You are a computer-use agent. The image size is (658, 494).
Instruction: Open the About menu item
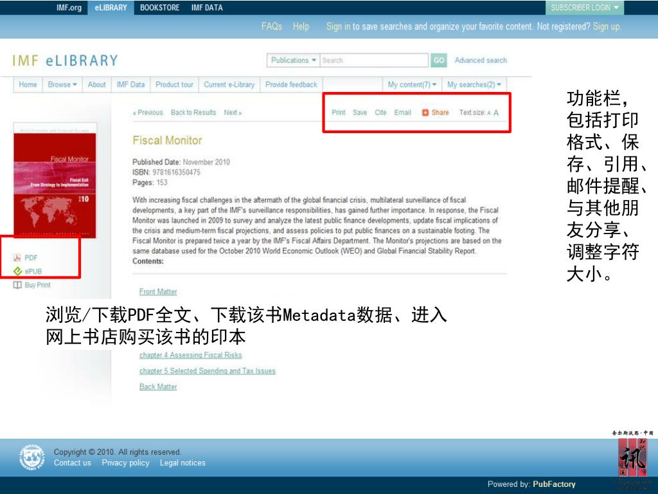(96, 84)
